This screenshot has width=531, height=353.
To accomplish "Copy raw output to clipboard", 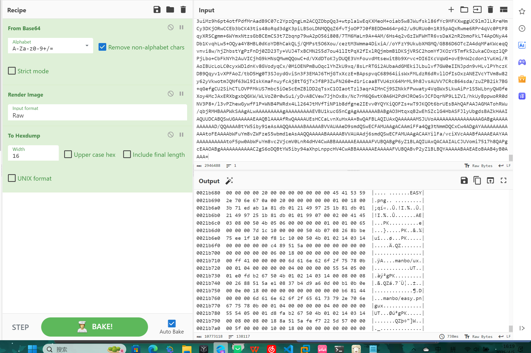I will click(477, 181).
